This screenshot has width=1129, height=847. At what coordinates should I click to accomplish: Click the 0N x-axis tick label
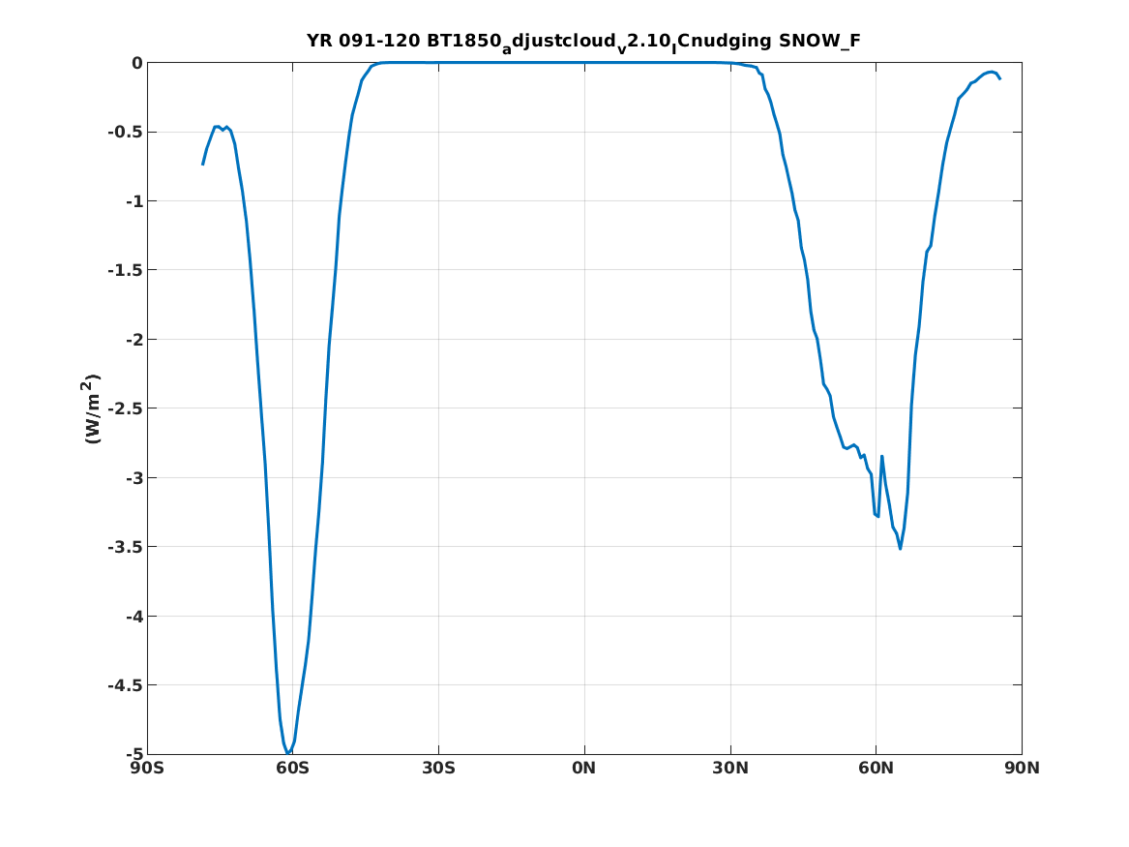(584, 769)
